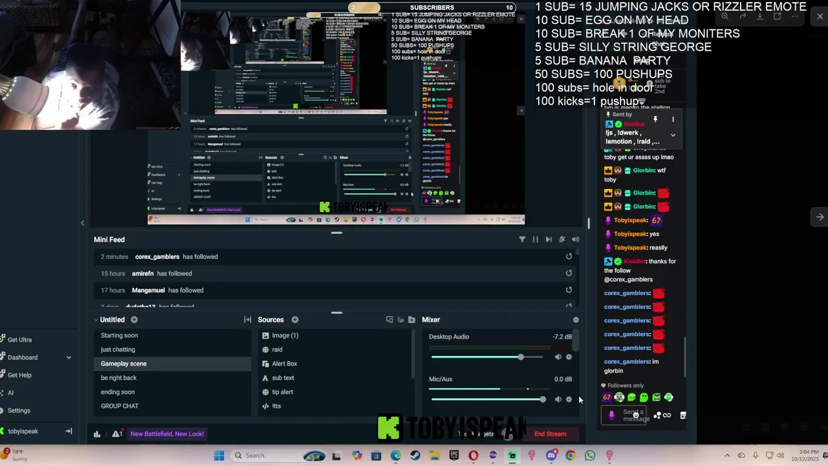
Task: Replay corex_gamblers follow alert
Action: tap(569, 257)
